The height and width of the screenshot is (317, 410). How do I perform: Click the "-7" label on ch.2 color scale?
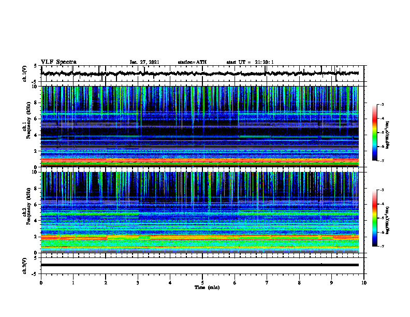pyautogui.click(x=382, y=247)
